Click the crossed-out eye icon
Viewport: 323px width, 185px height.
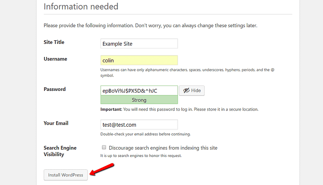[x=186, y=90]
